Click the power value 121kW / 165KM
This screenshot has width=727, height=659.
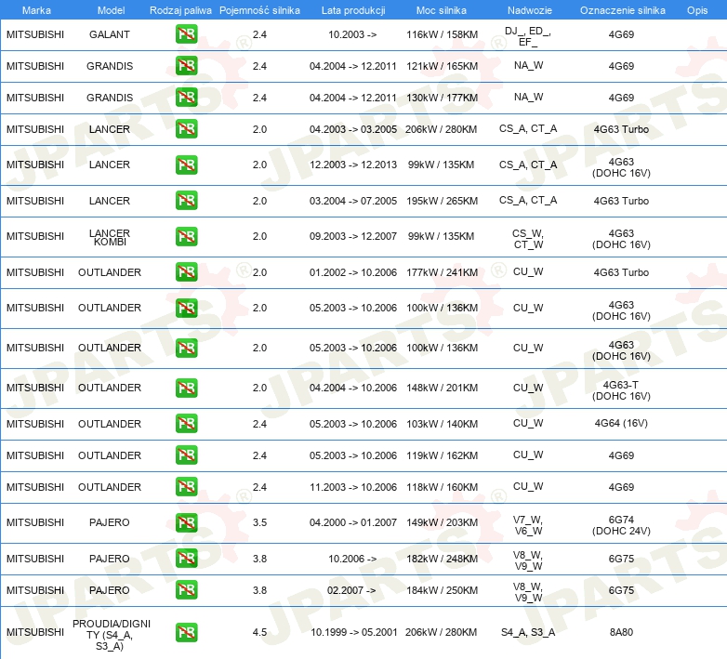pyautogui.click(x=442, y=66)
